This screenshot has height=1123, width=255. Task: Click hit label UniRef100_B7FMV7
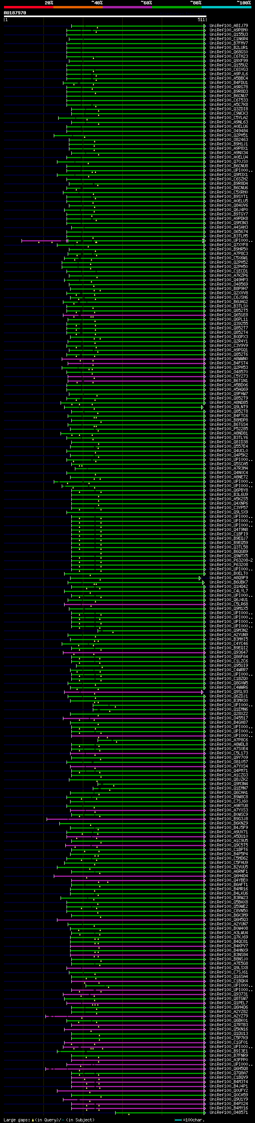(x=229, y=43)
